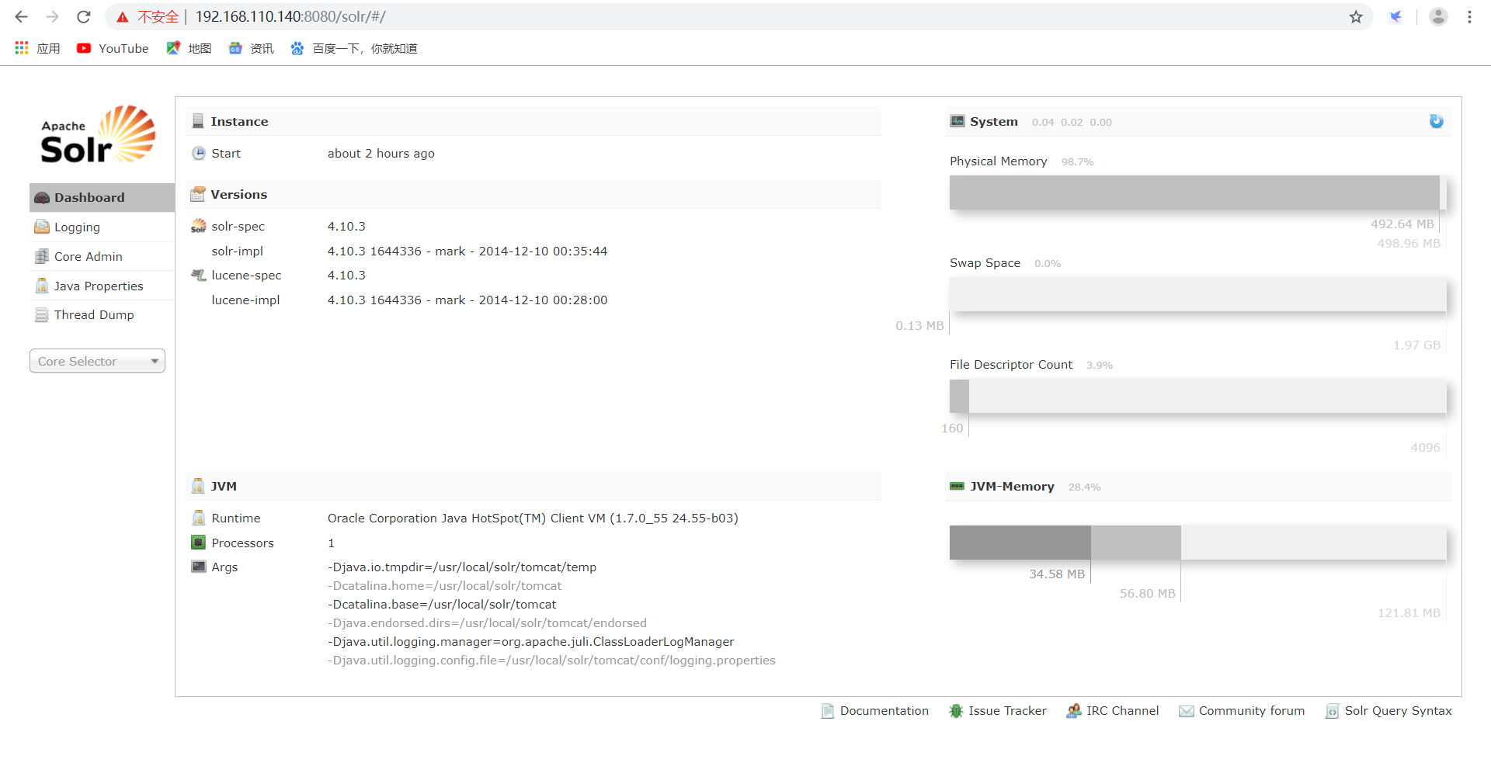Viewport: 1491px width, 763px height.
Task: Click the Logging icon in sidebar
Action: point(42,227)
